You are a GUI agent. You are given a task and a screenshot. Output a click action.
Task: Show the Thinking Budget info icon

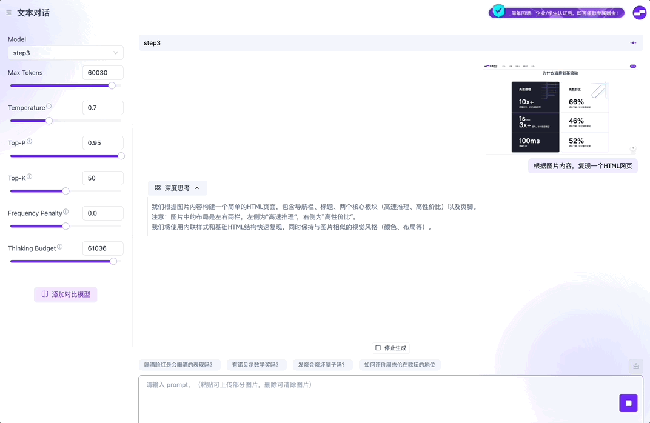pos(59,247)
